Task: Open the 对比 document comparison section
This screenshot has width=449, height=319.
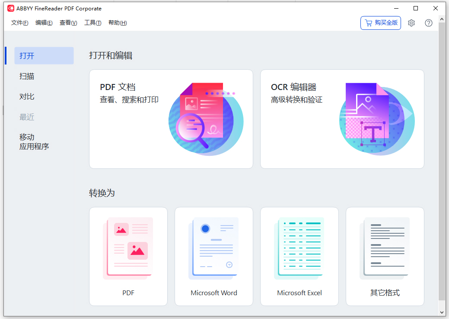Action: (27, 96)
